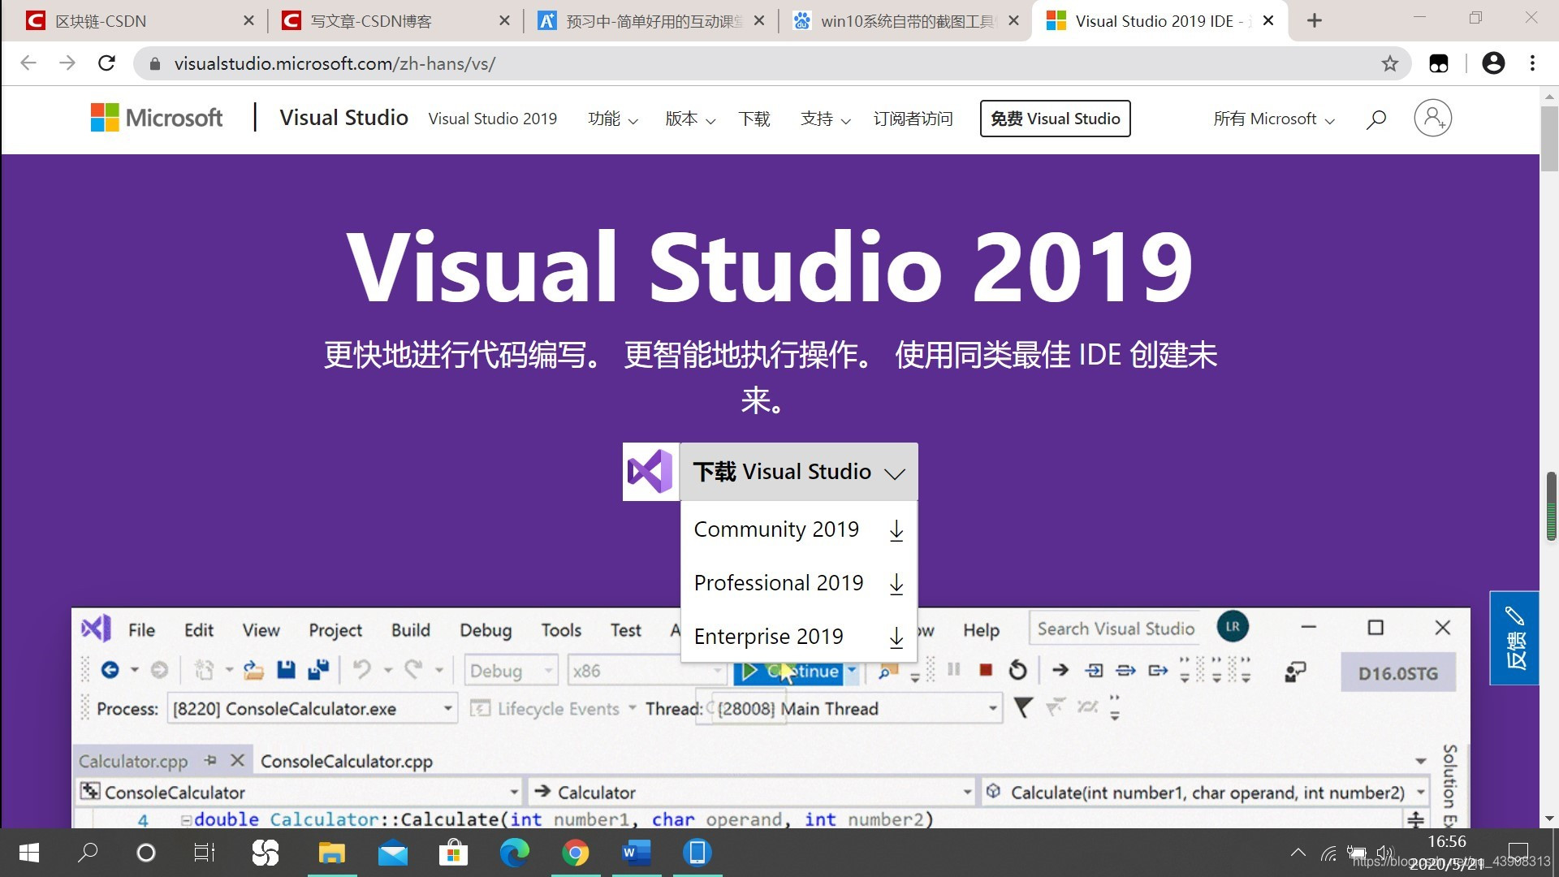Screen dimensions: 1559x877
Task: Collapse the 下载 Visual Studio dropdown
Action: (x=799, y=472)
